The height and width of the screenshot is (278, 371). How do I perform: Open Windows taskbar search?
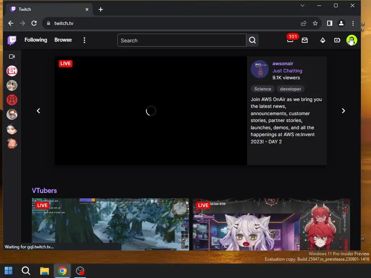click(26, 271)
